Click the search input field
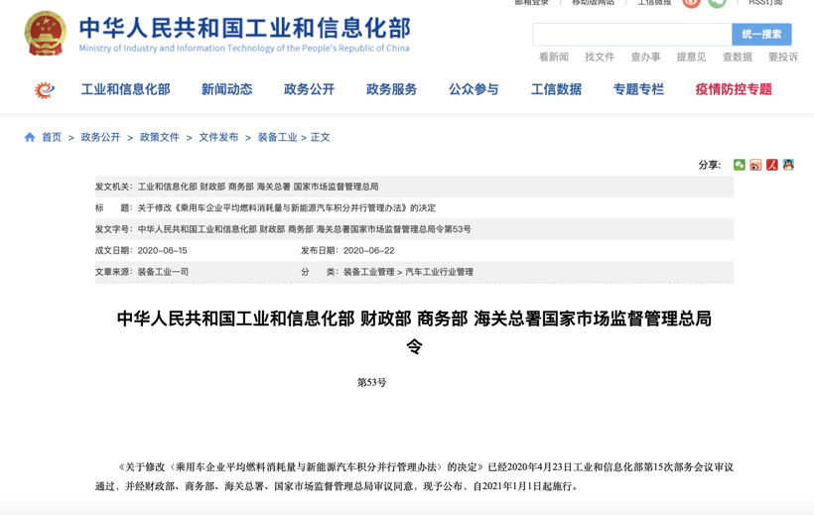This screenshot has height=515, width=814. pyautogui.click(x=632, y=35)
